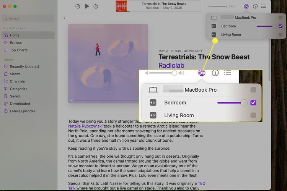Select Browse in the sidebar
Viewport: 287px width, 191px height.
[16, 43]
